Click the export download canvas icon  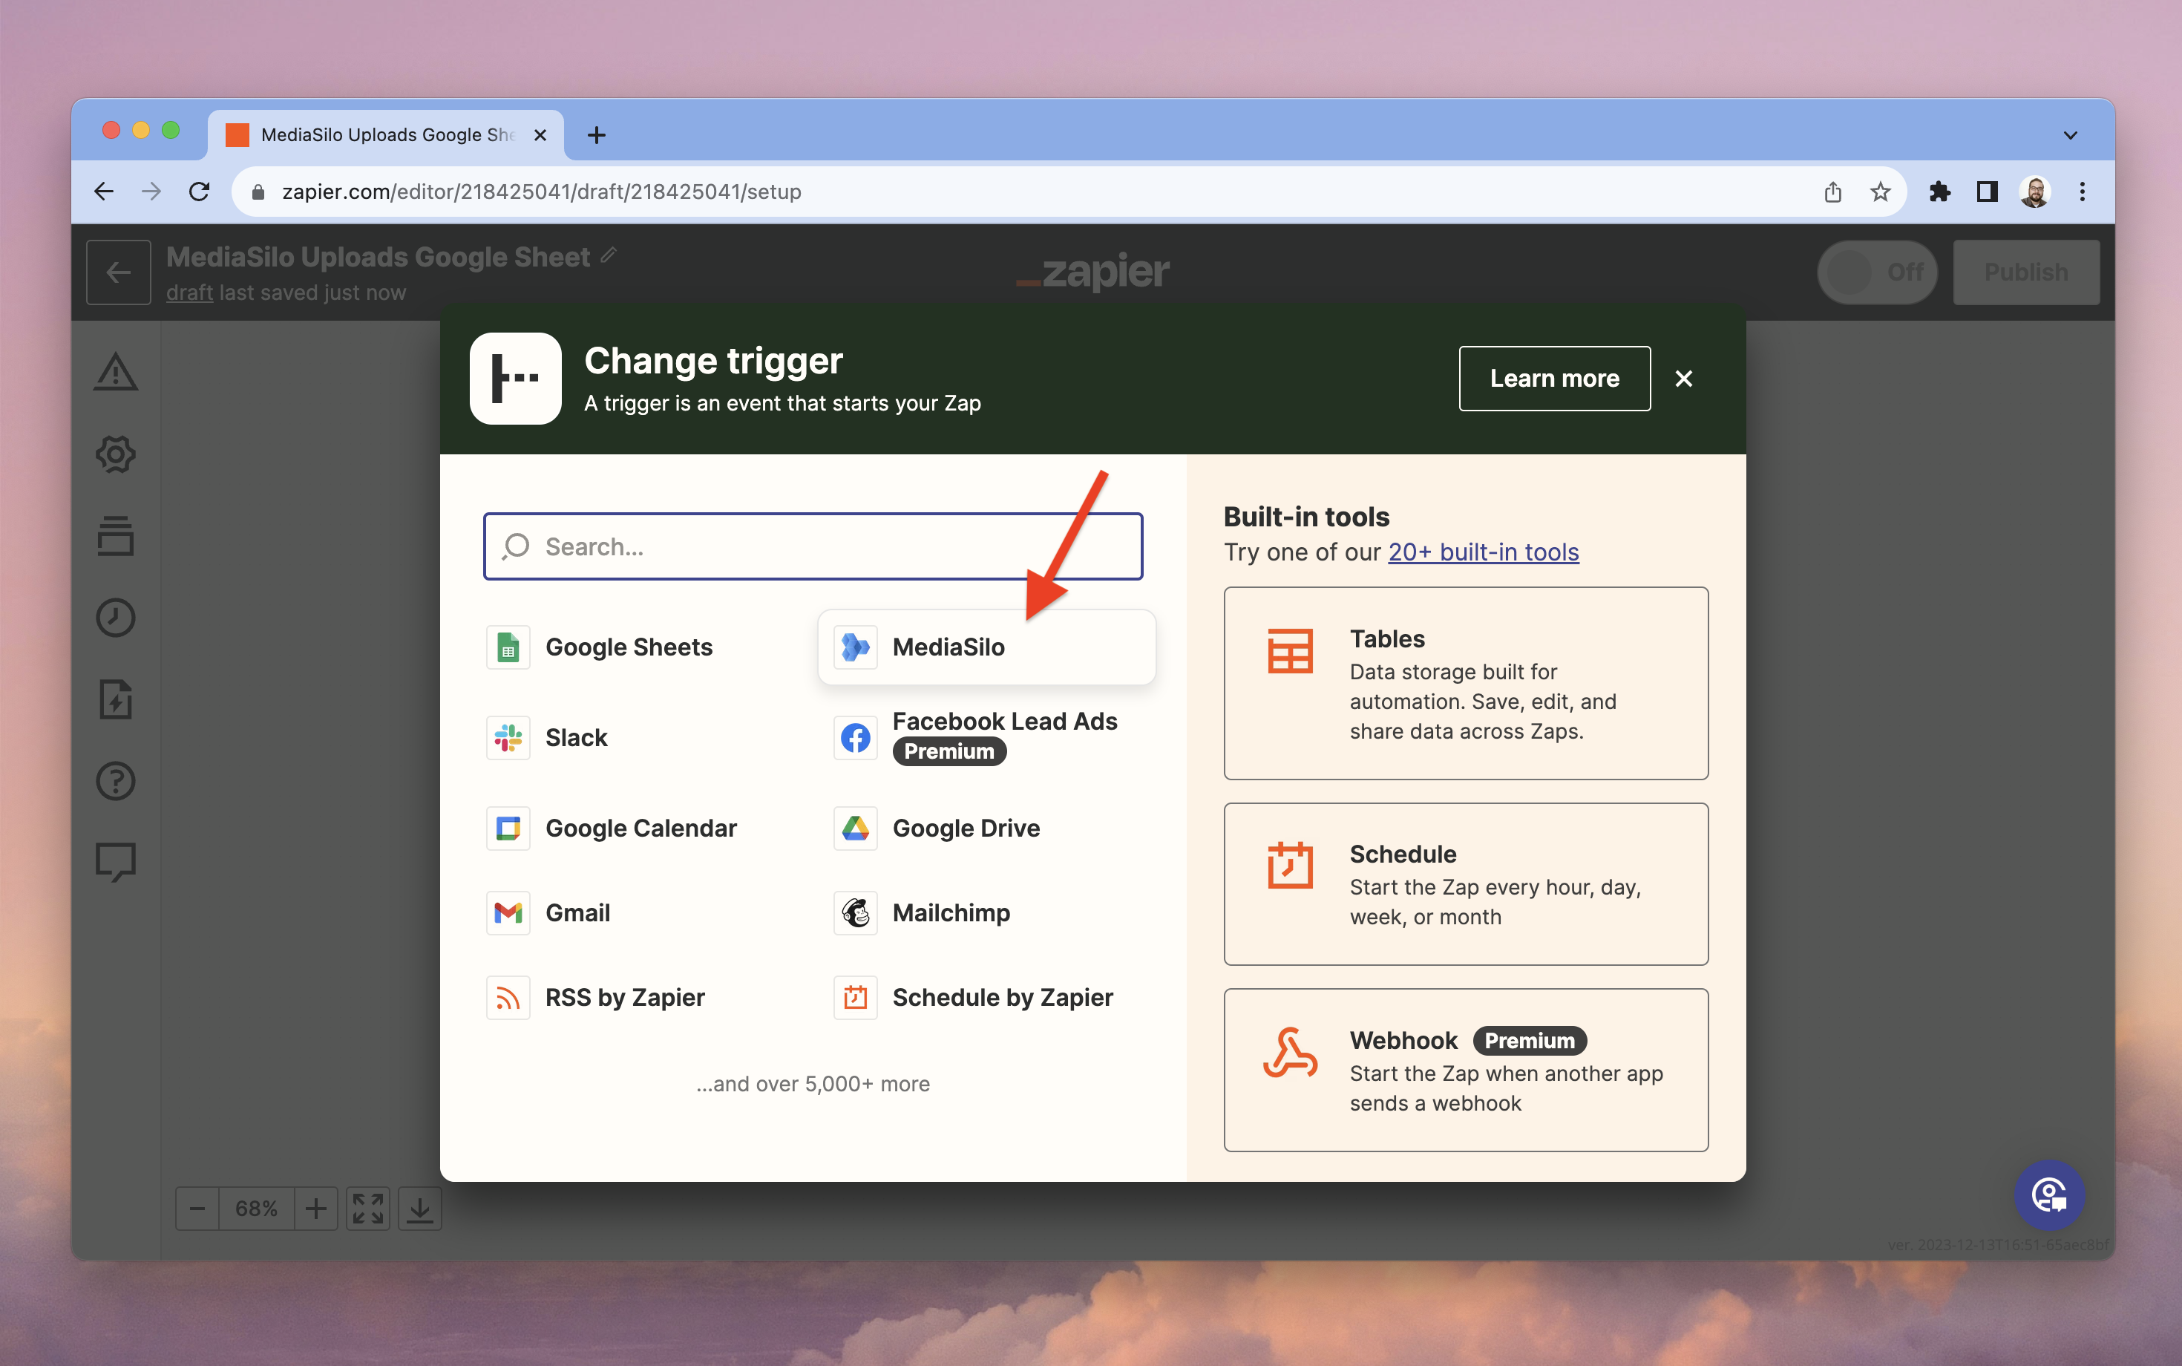tap(420, 1209)
